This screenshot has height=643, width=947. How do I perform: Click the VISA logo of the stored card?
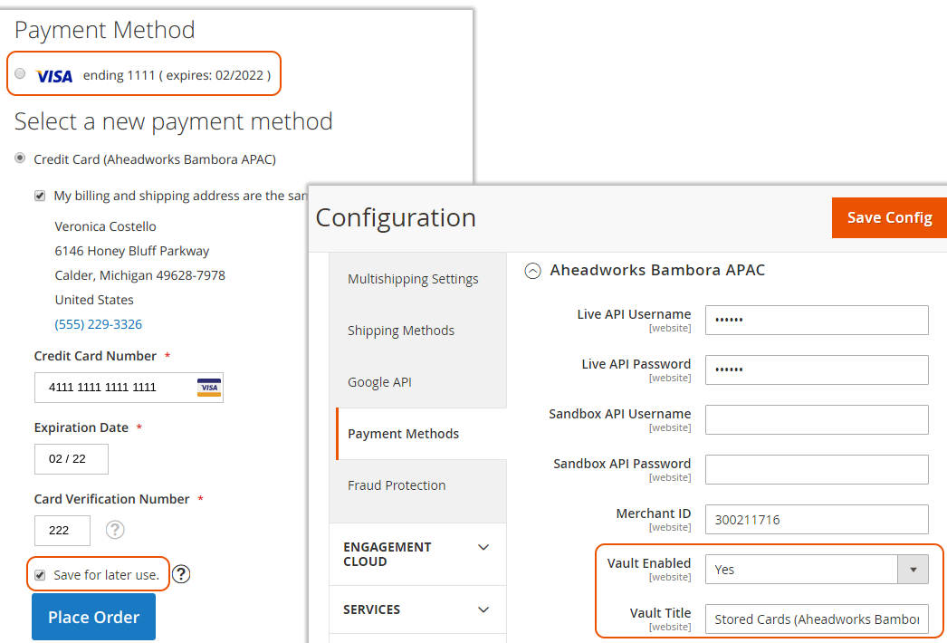54,75
